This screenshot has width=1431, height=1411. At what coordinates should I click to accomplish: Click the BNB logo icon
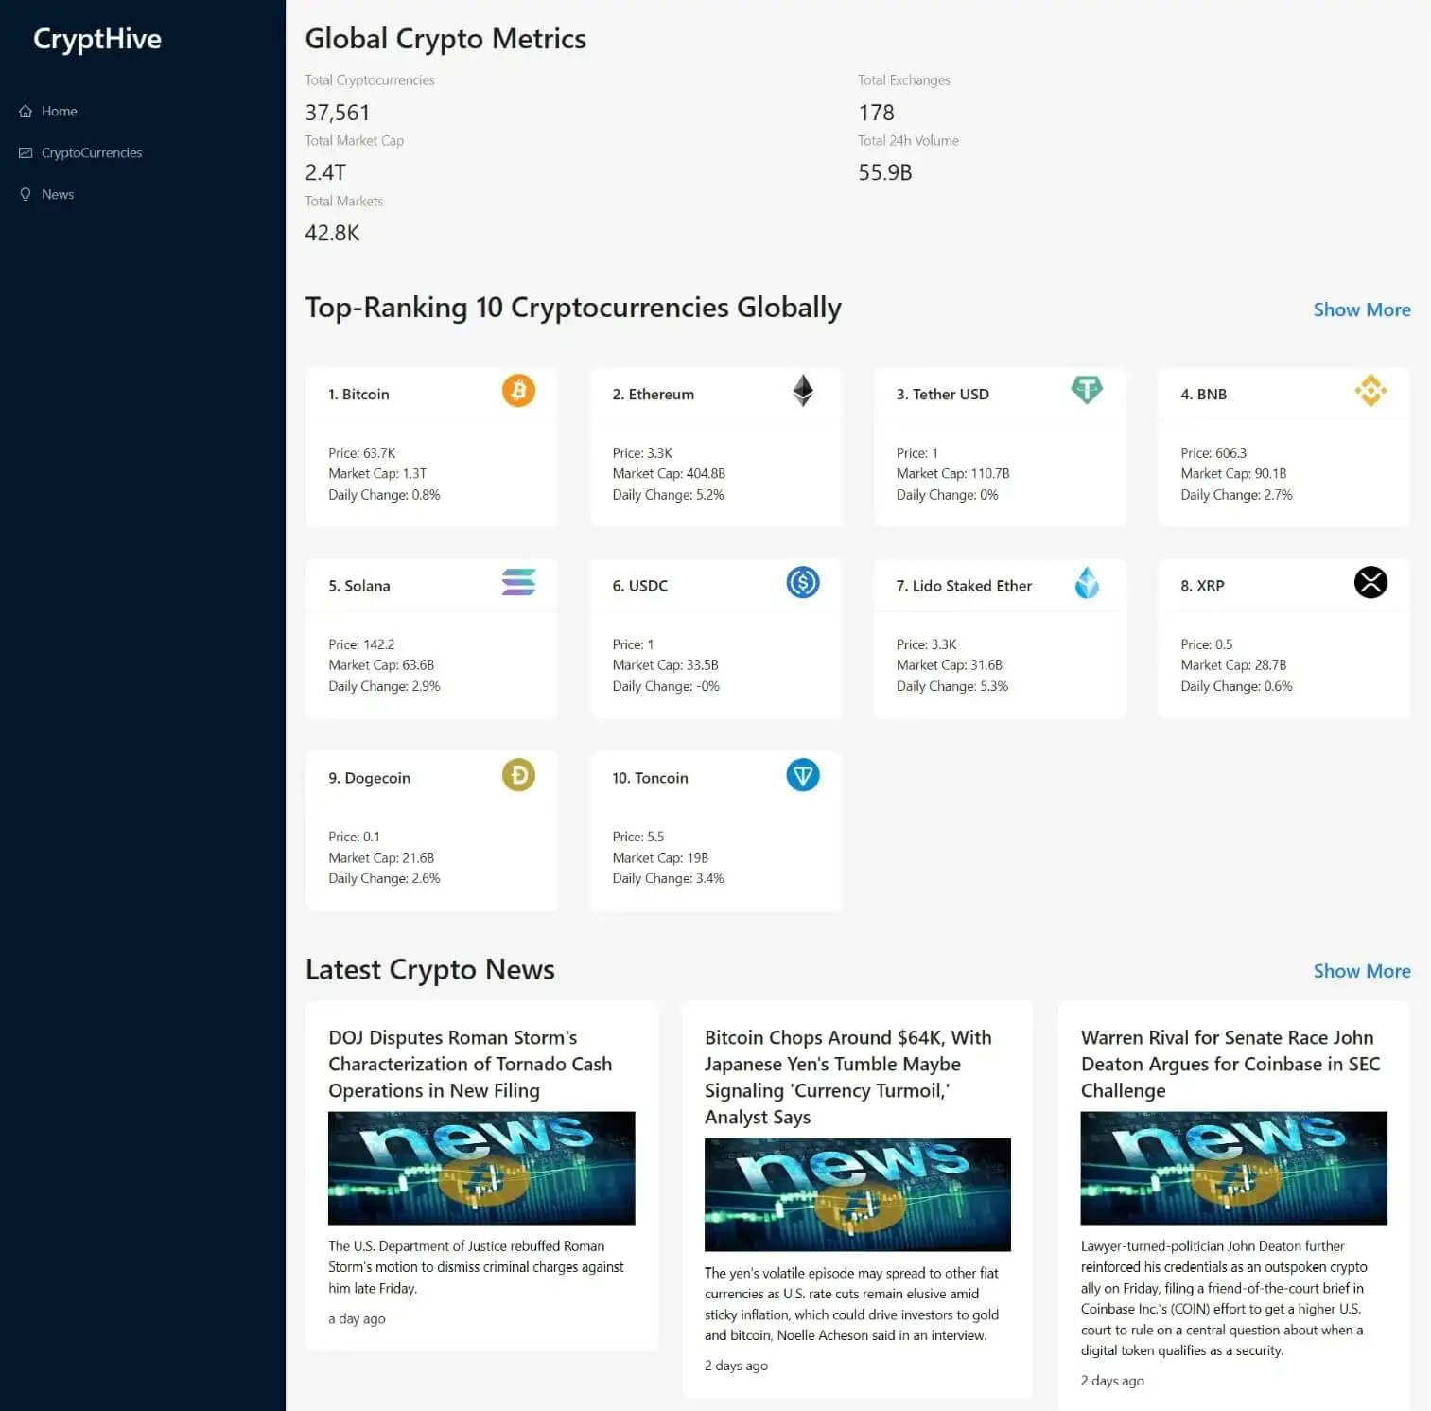pyautogui.click(x=1370, y=391)
